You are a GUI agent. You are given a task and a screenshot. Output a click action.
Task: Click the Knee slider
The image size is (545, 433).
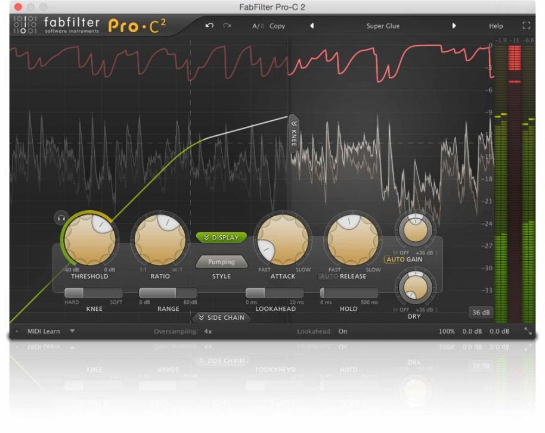click(93, 292)
